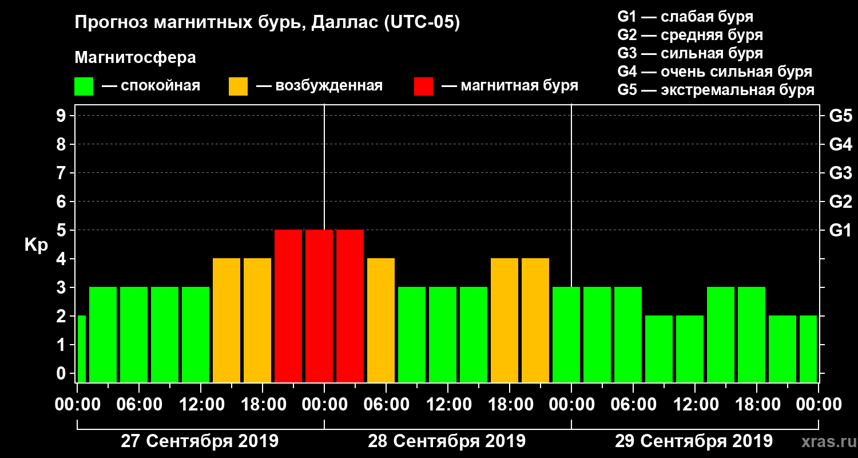Click the '29 Сентября 2019' date label
This screenshot has width=858, height=458.
[x=694, y=441]
